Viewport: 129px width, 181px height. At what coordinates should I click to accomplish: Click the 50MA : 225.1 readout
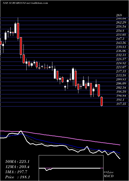[17, 162]
